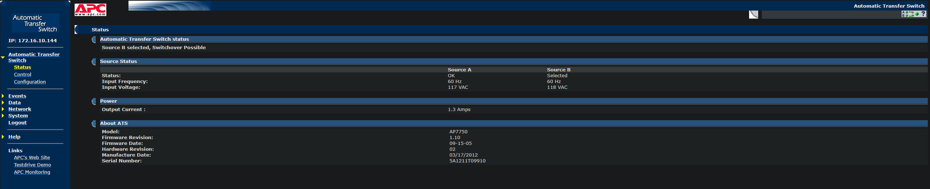Viewport: 930px width, 189px height.
Task: Click the A/B source status indicator icon
Action: click(x=910, y=14)
